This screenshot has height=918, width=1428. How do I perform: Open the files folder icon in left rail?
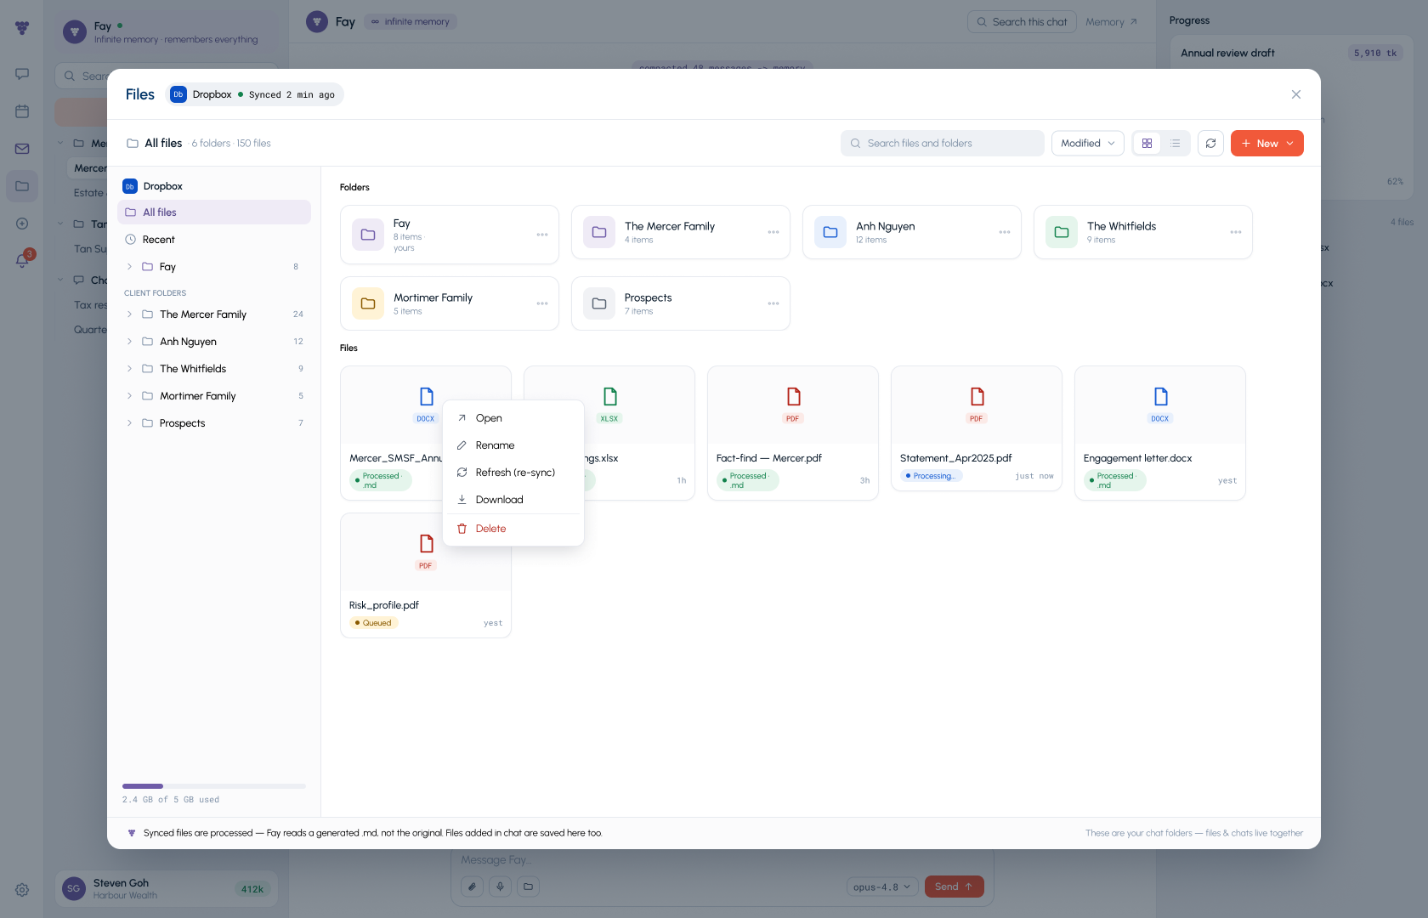pos(22,186)
